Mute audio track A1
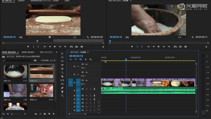211x119 pixels. [x=86, y=89]
